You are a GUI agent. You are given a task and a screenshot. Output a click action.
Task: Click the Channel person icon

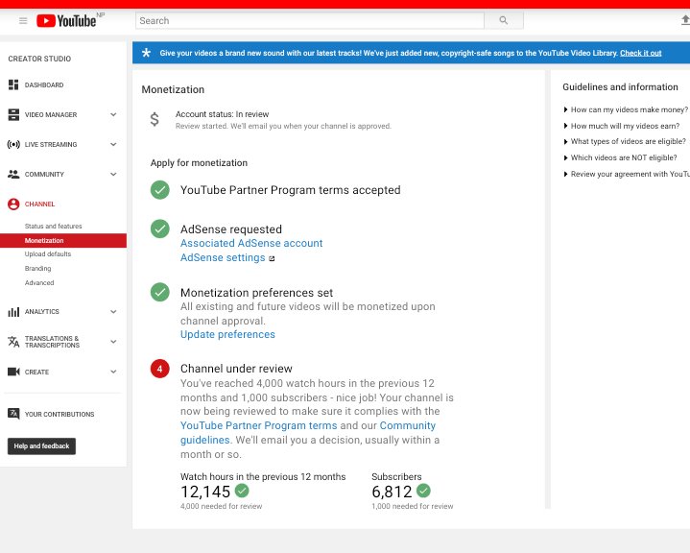pyautogui.click(x=13, y=204)
